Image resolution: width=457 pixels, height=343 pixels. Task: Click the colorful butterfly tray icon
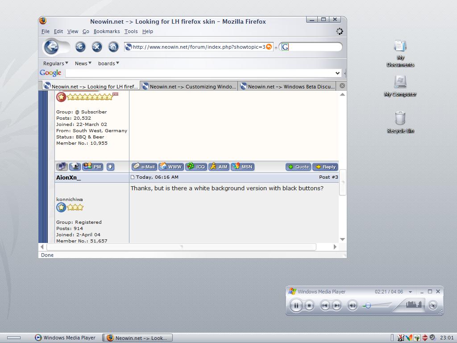tap(409, 338)
